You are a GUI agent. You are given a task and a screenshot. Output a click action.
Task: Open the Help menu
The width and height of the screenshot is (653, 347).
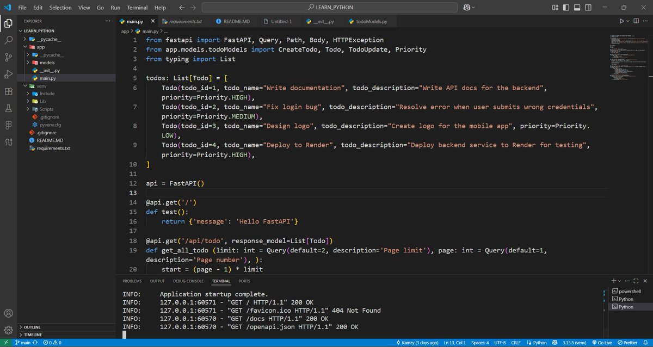(x=160, y=8)
